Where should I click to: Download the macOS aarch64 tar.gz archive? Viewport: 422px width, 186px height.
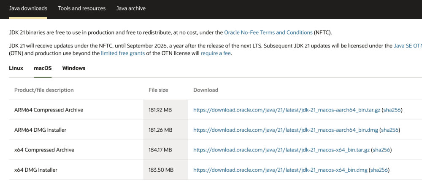point(287,110)
